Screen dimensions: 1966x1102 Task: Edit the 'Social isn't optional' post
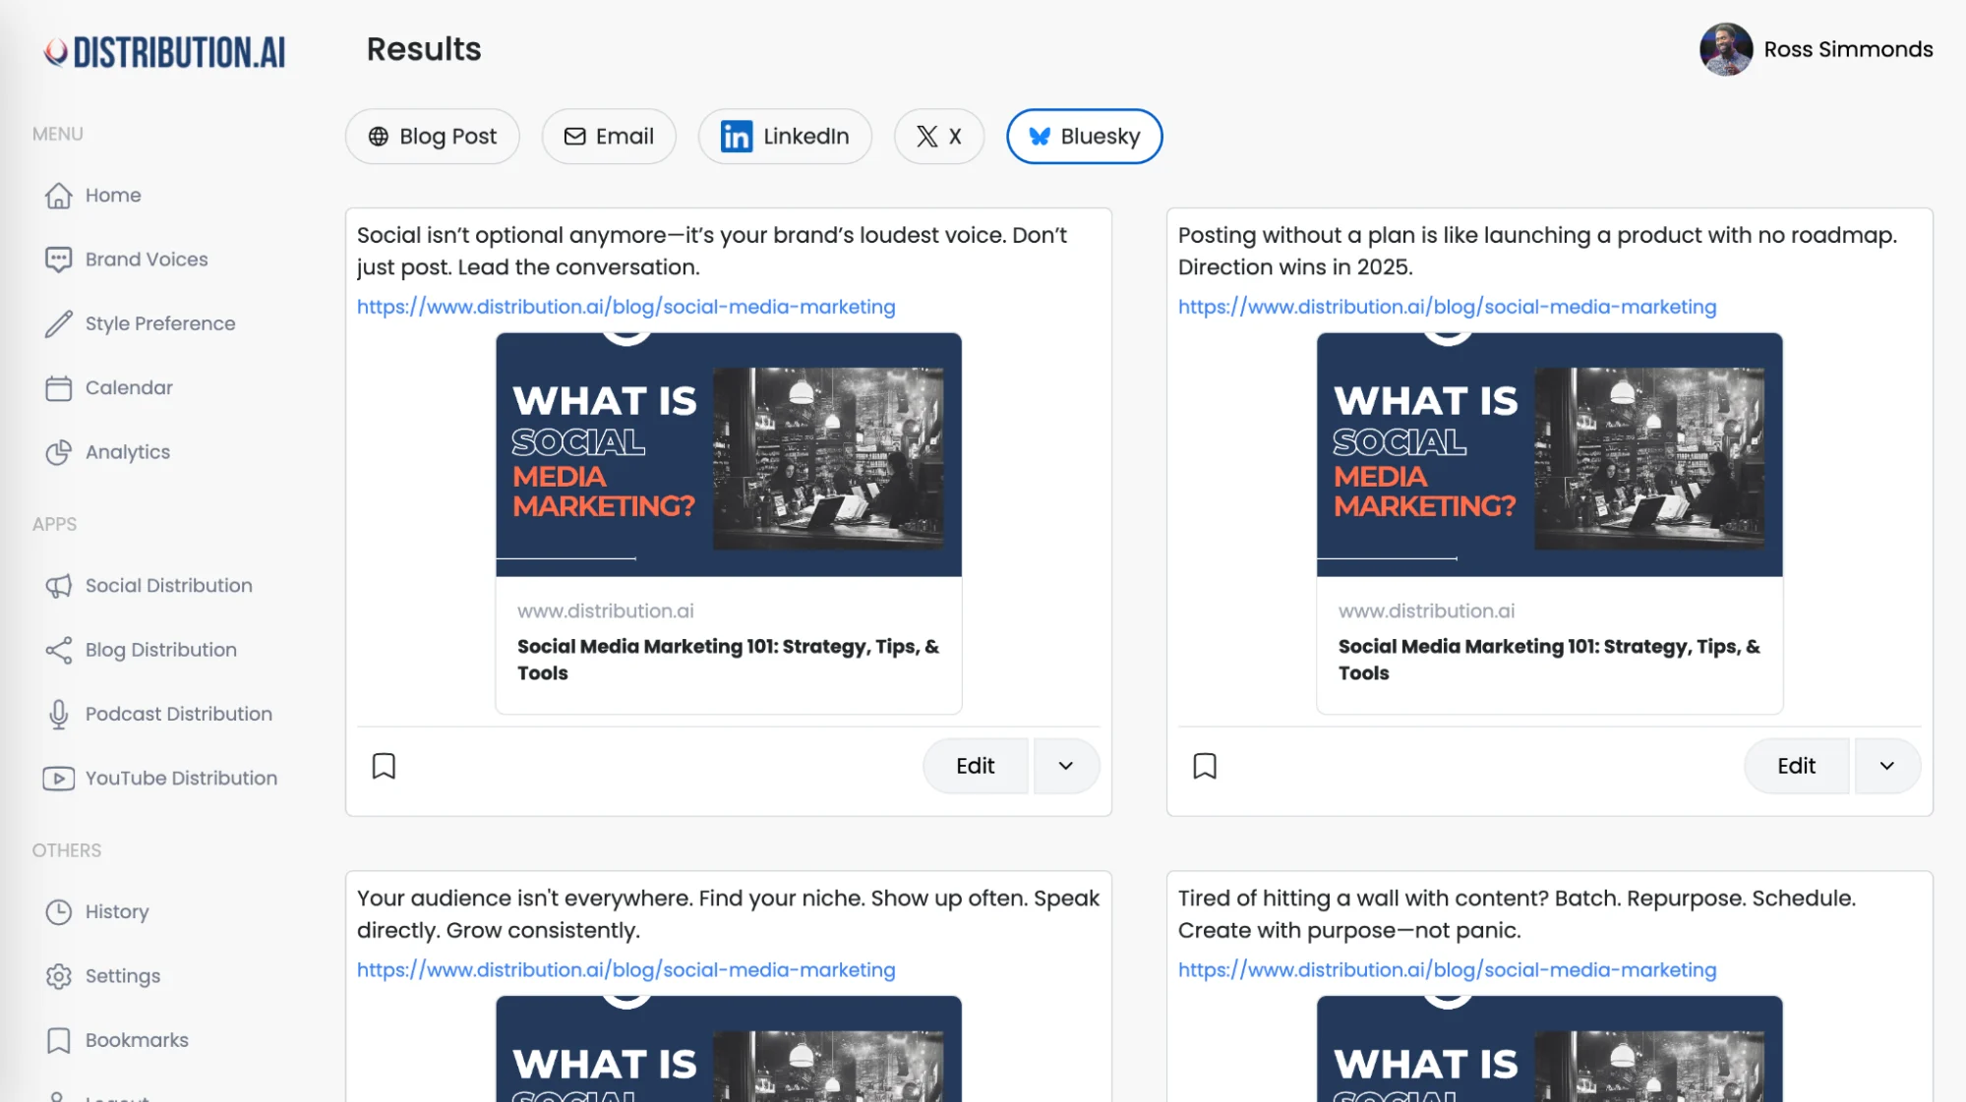pos(976,766)
